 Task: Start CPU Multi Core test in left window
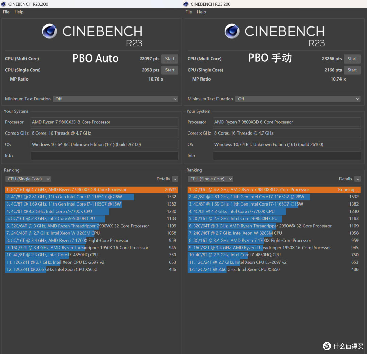(170, 59)
